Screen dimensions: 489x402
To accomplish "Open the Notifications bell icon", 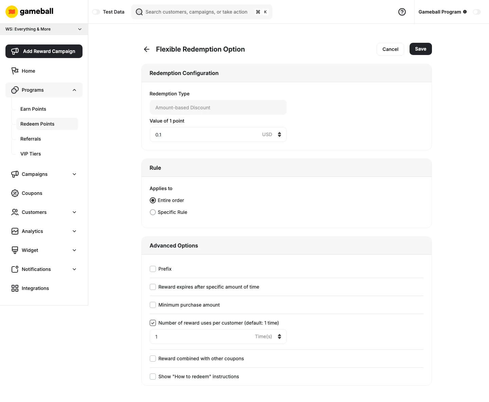I will pyautogui.click(x=15, y=269).
